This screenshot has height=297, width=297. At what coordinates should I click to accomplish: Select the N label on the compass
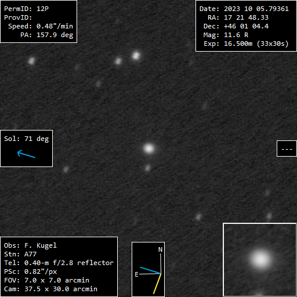pyautogui.click(x=160, y=249)
